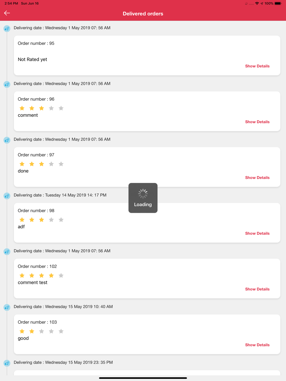Tap first star of order 96 rating

coord(22,108)
